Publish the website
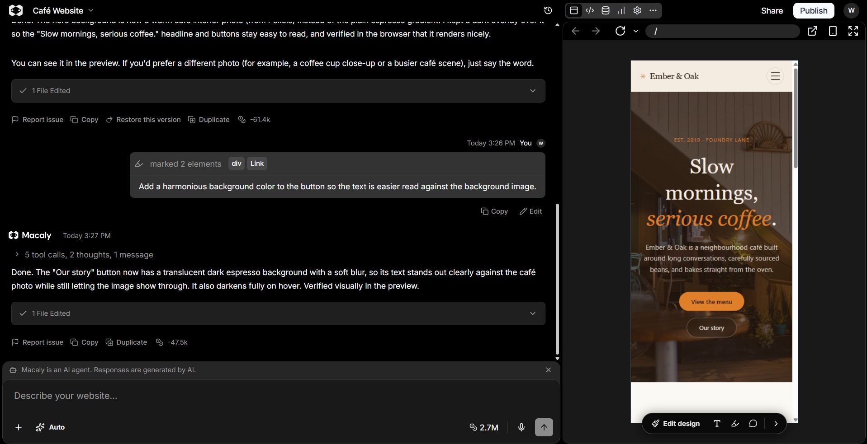This screenshot has width=867, height=444. [x=814, y=10]
